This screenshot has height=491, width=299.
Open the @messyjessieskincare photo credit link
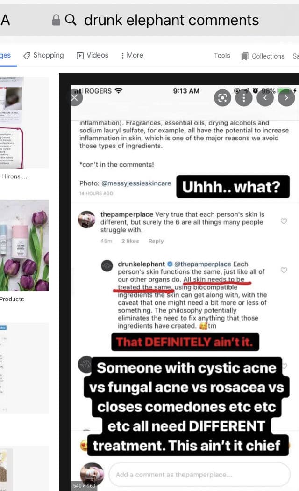(x=136, y=183)
